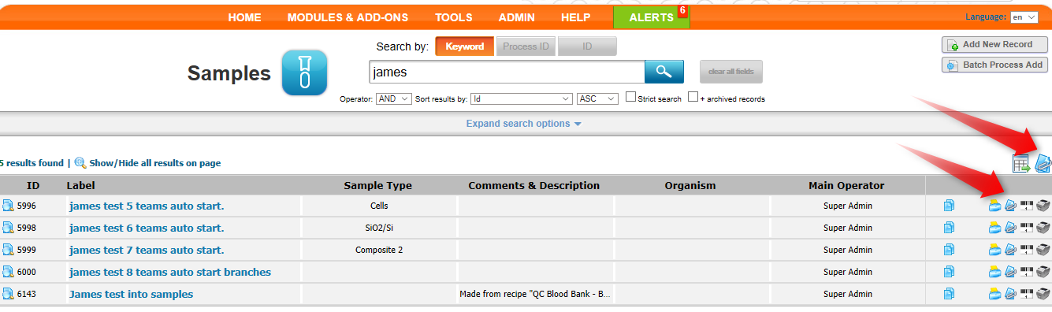Click the Sample Type column header
The height and width of the screenshot is (312, 1052).
[x=378, y=186]
